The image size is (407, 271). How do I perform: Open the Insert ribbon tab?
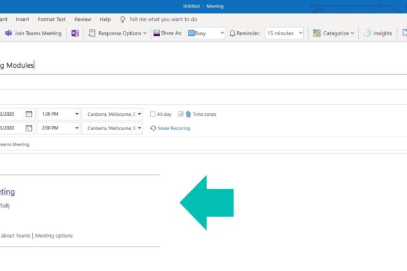click(x=22, y=20)
